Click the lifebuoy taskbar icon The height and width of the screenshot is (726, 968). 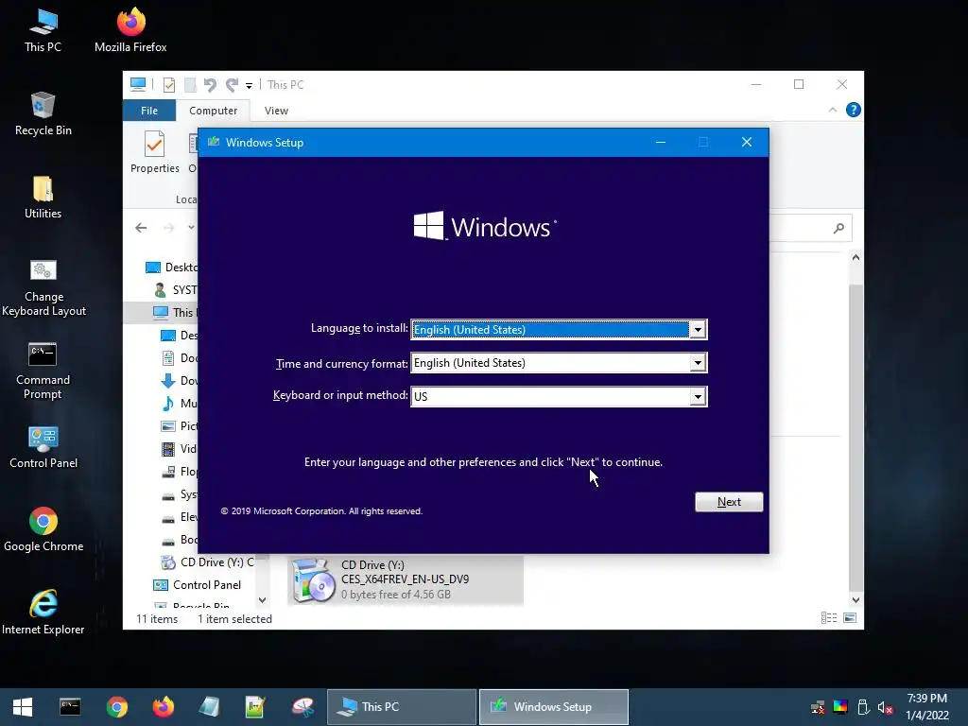(302, 707)
